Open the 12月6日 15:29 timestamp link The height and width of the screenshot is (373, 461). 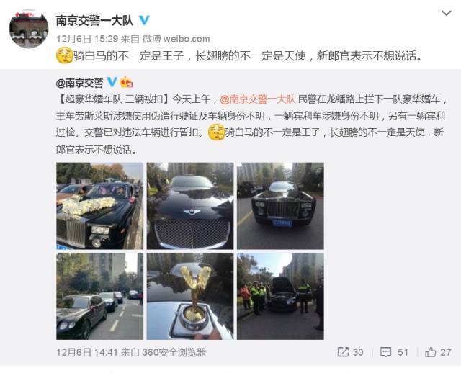click(87, 39)
